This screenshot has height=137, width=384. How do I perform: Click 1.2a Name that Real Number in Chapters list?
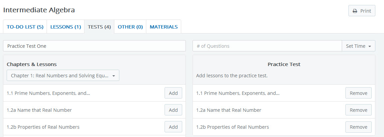(x=39, y=110)
